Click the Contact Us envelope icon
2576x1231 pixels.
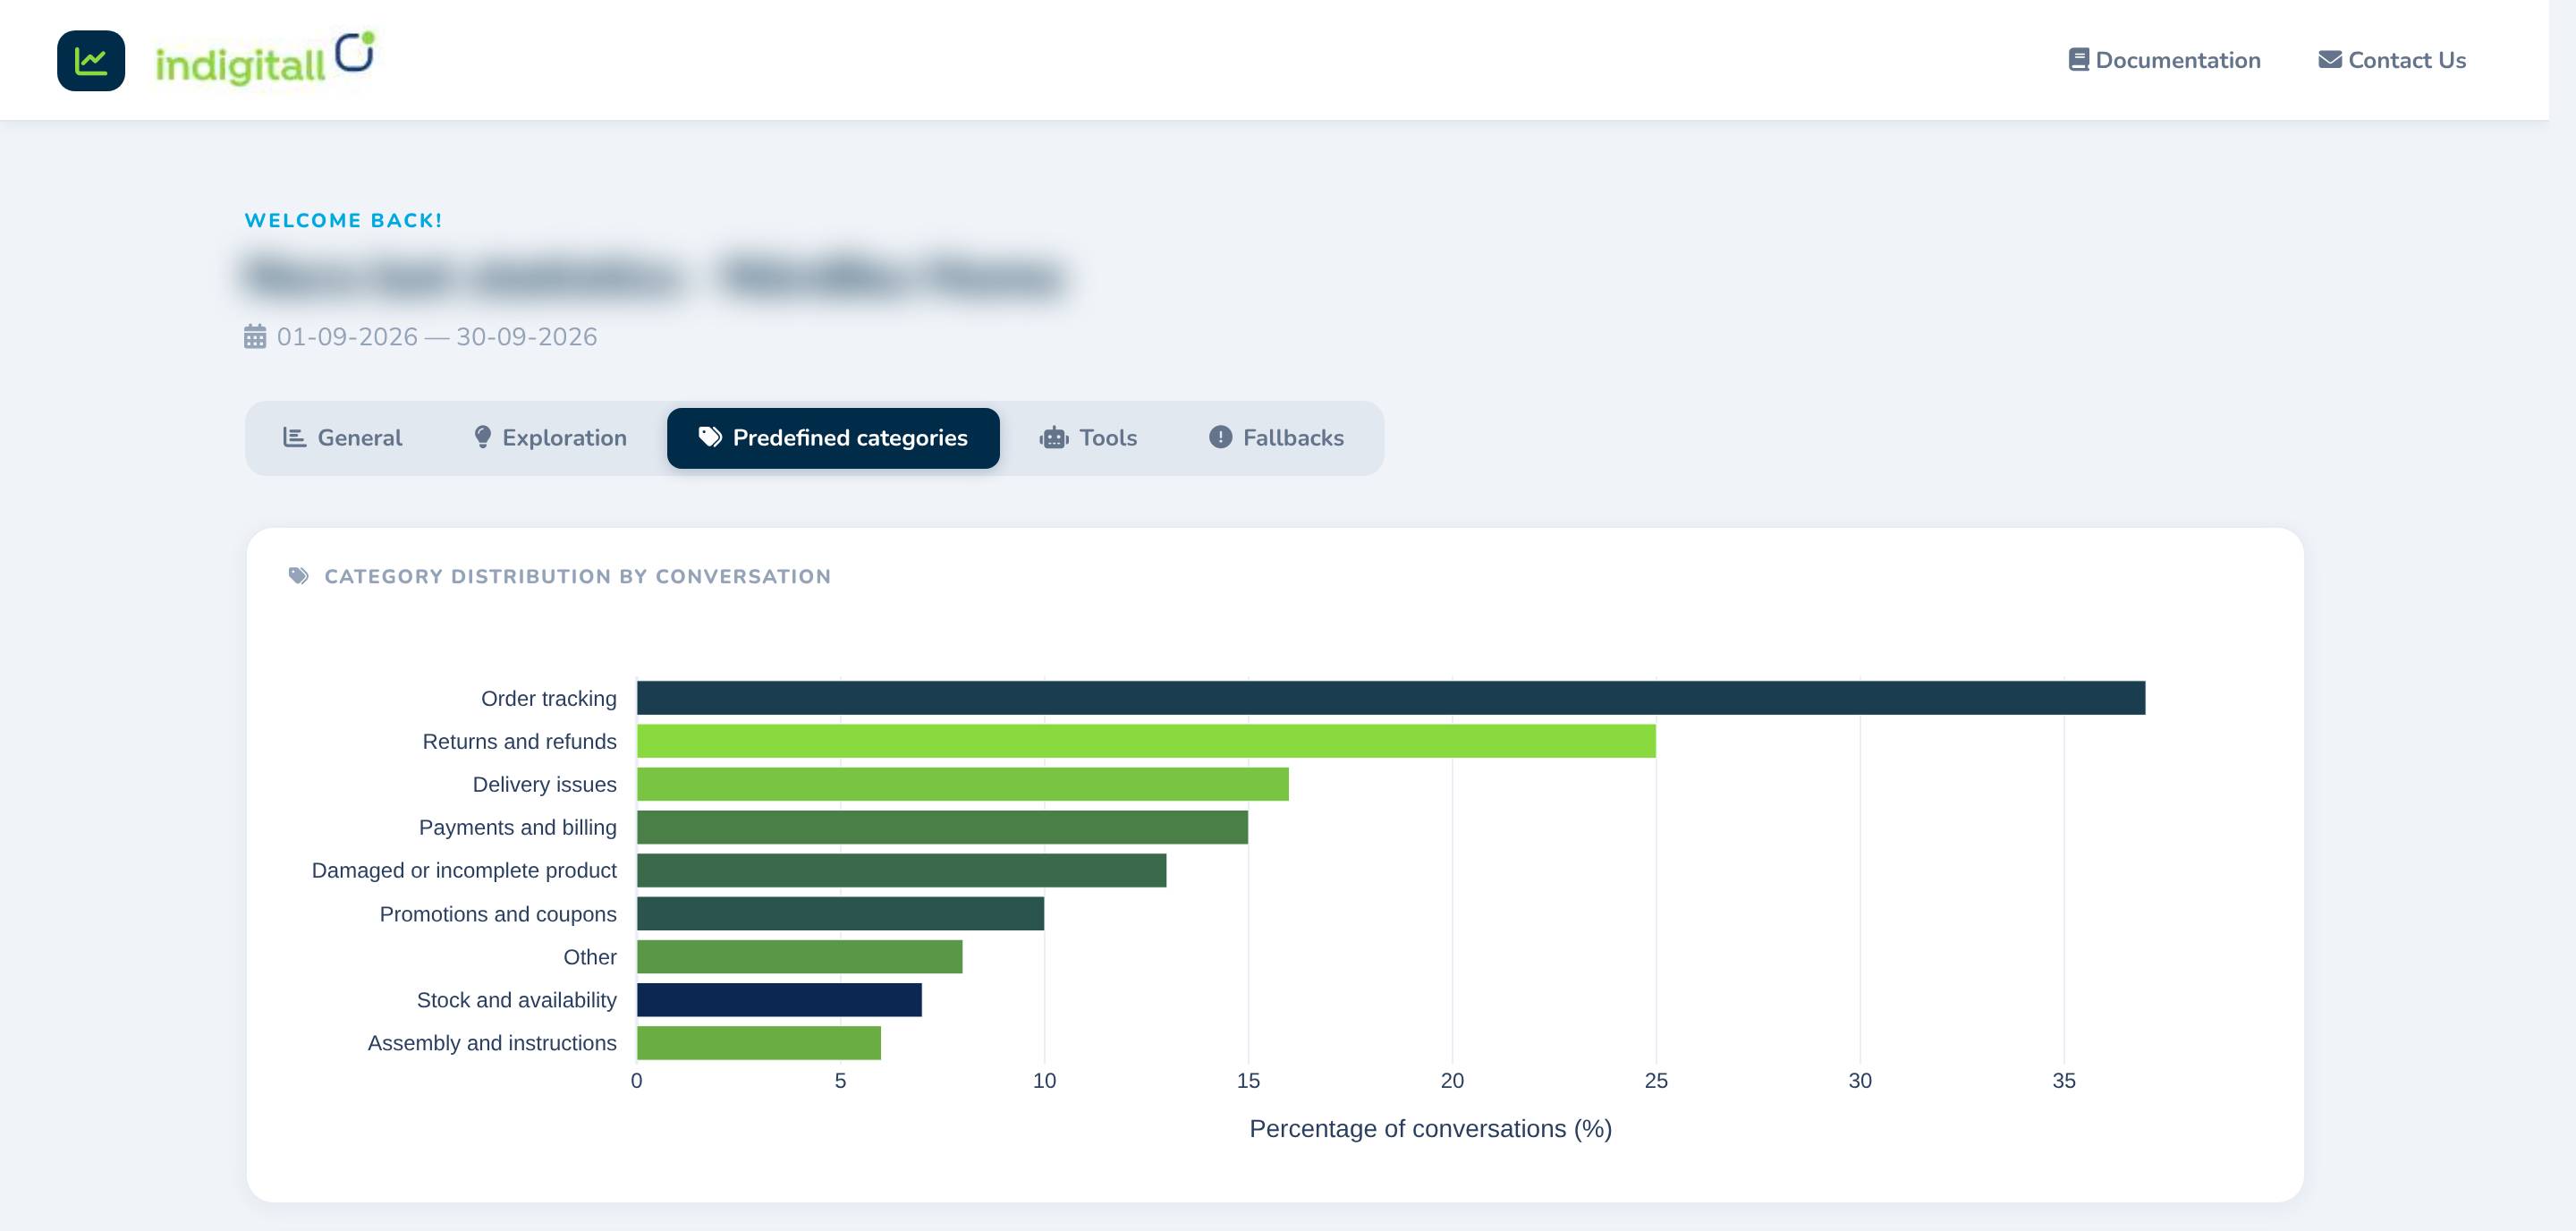(x=2330, y=60)
